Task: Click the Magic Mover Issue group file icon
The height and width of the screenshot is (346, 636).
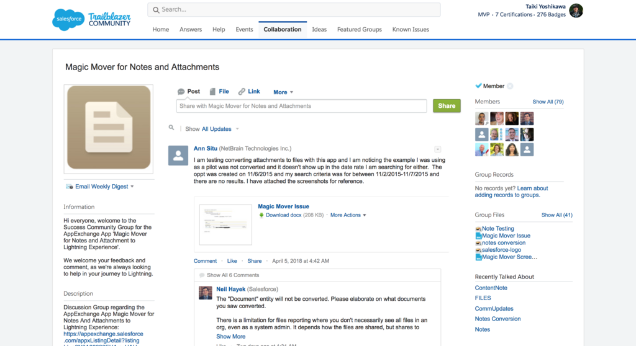Action: tap(478, 236)
